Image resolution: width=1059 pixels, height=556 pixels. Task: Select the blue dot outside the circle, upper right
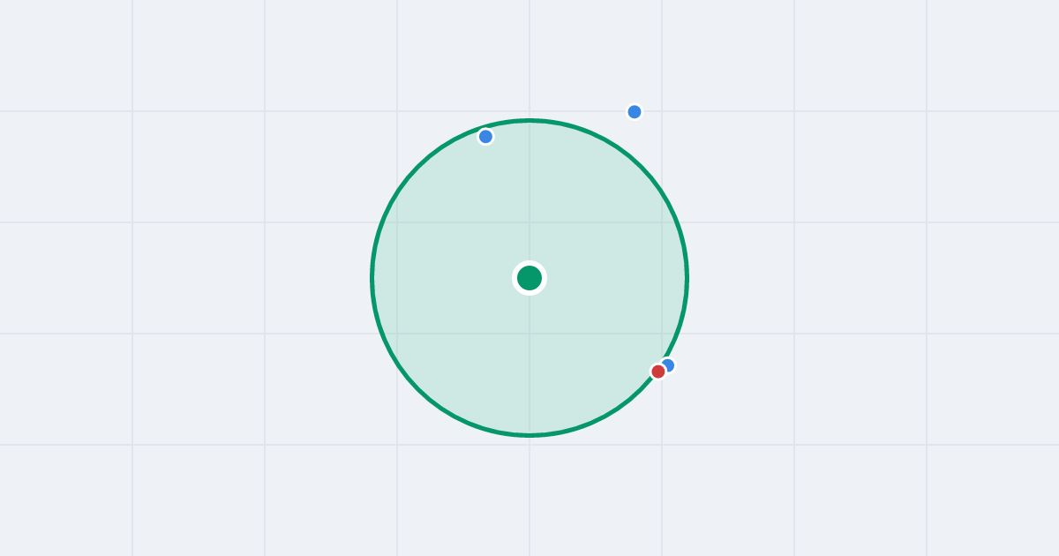[635, 112]
